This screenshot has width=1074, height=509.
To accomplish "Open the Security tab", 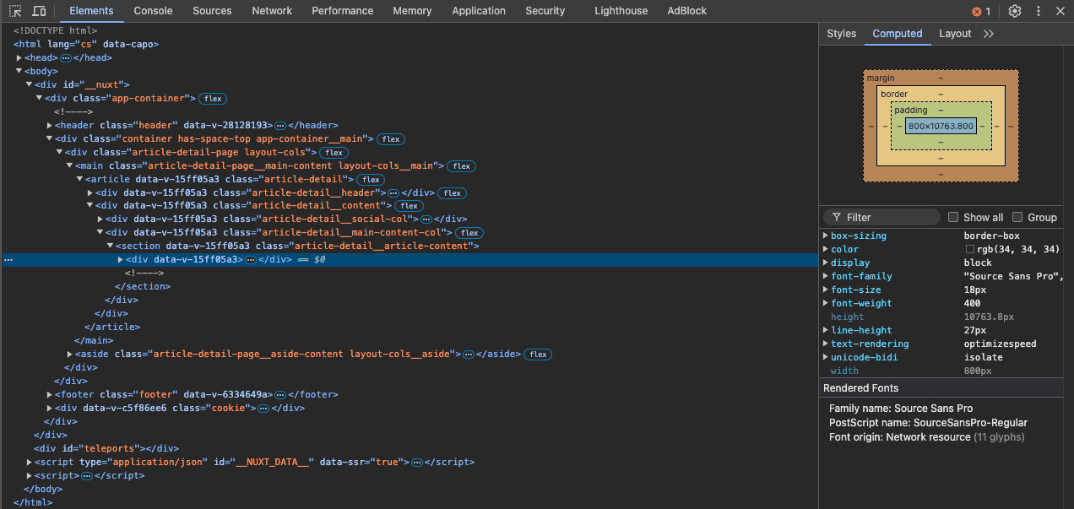I will (x=545, y=11).
